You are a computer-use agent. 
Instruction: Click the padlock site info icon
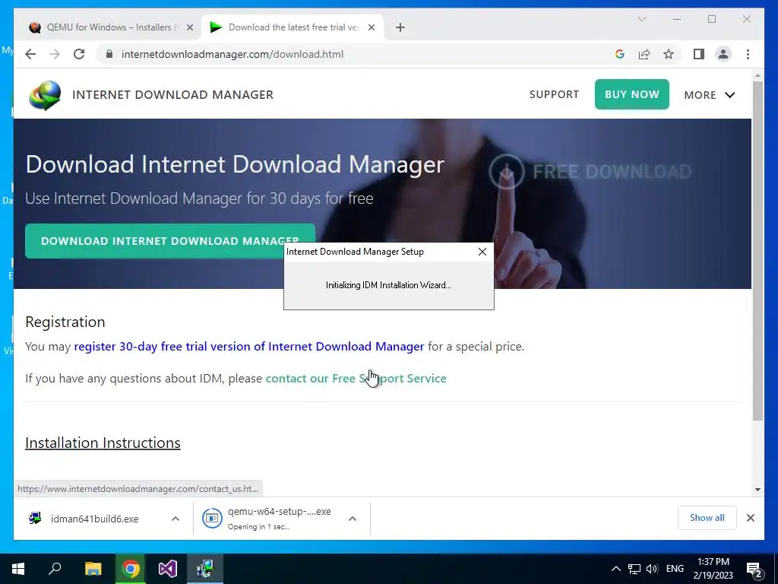109,54
